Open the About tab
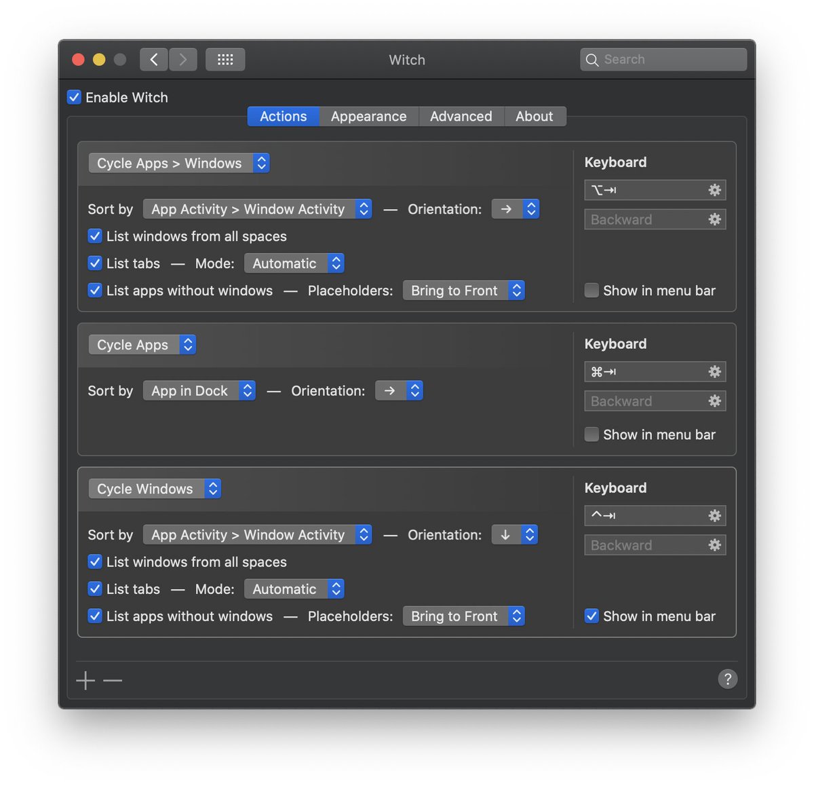Image resolution: width=814 pixels, height=786 pixels. click(535, 116)
